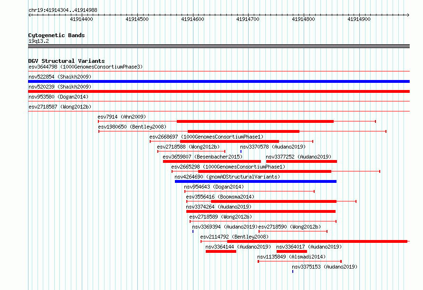Click the 19q13.2 band label
Screen dimensions: 423x290
point(38,41)
